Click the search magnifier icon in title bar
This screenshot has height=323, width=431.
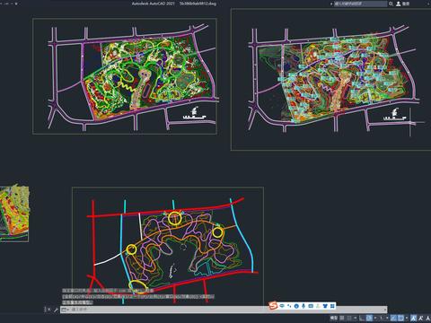click(x=391, y=4)
